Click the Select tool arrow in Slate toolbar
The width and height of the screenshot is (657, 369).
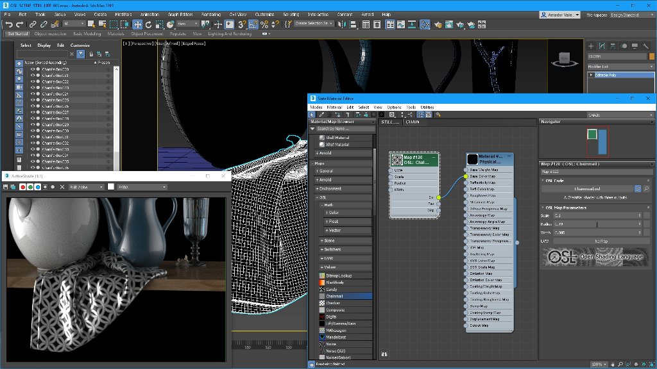point(312,115)
